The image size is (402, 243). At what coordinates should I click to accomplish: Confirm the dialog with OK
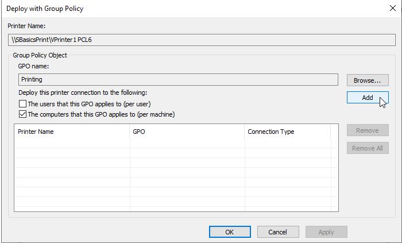tap(230, 232)
